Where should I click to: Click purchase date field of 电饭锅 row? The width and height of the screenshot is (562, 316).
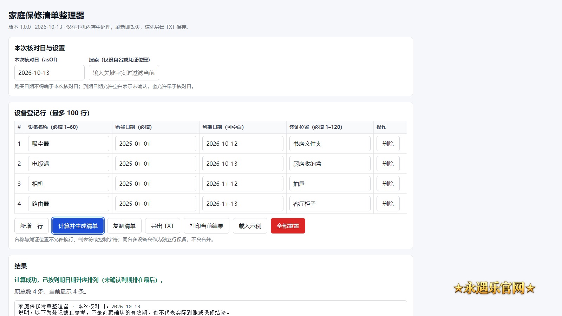[x=156, y=164]
